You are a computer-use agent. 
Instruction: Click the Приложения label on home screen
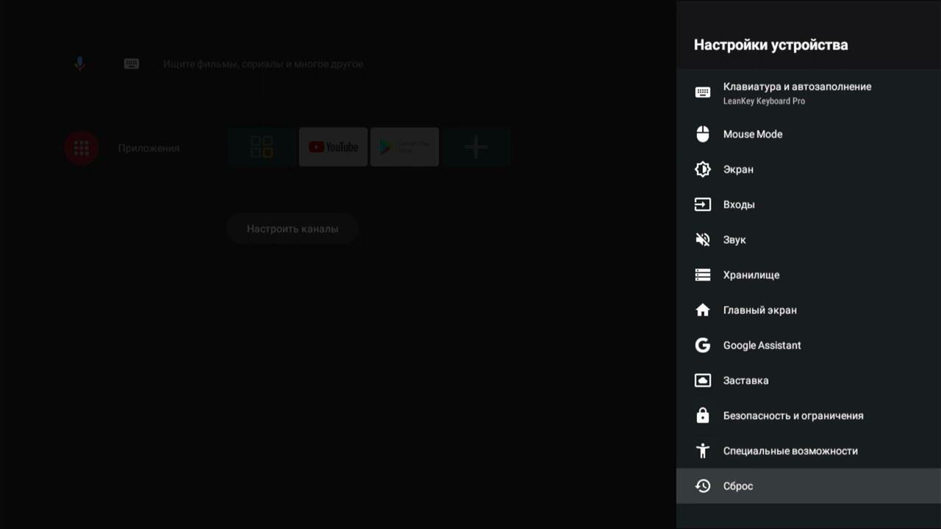pos(149,148)
